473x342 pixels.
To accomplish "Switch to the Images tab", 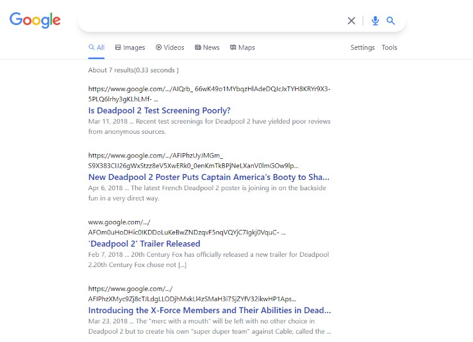I will point(130,47).
